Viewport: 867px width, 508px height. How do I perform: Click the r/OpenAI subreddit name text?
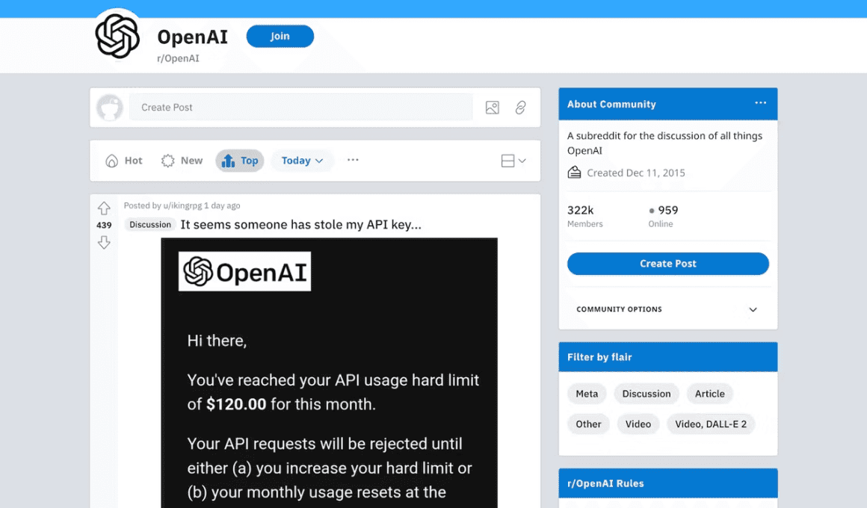(178, 58)
